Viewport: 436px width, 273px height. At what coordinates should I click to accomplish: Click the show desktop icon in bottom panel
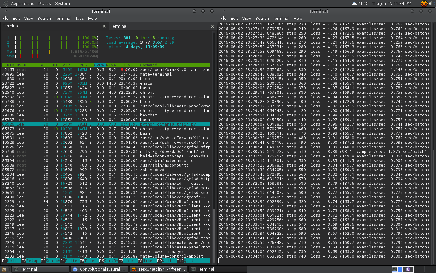click(x=4, y=269)
